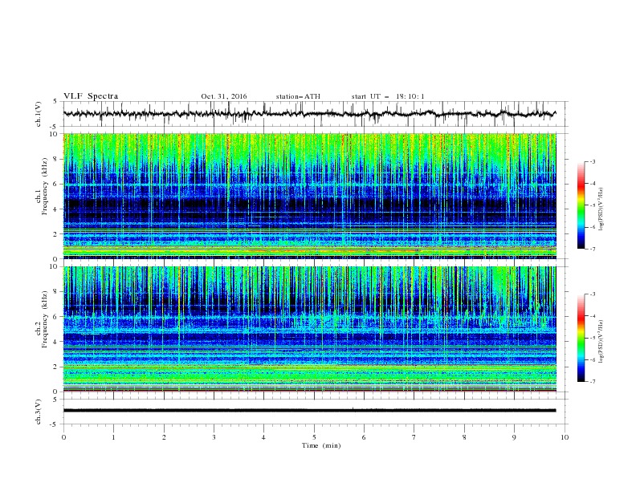Click the ch.1(V) axis label
The image size is (636, 491).
(39, 114)
